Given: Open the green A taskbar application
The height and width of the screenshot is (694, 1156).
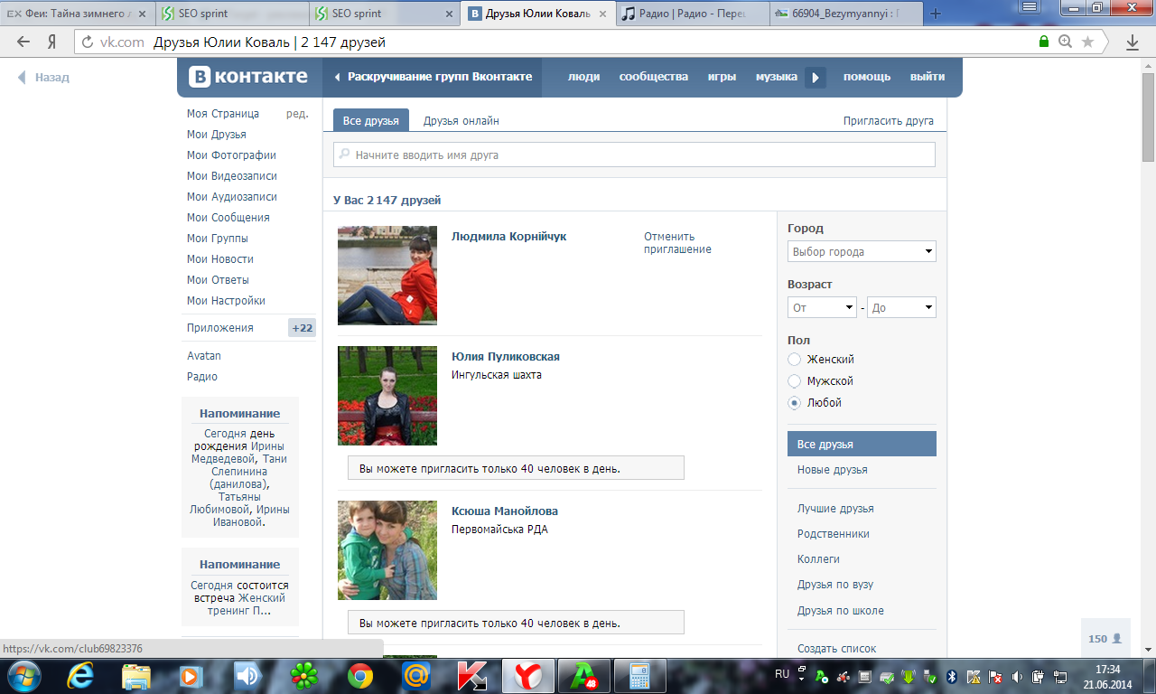Looking at the screenshot, I should pos(583,675).
